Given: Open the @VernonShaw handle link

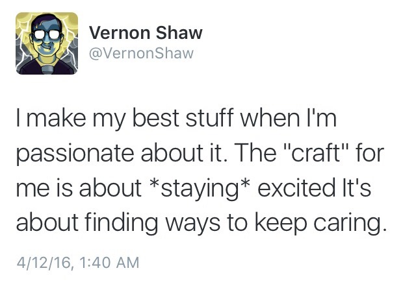Looking at the screenshot, I should click(142, 53).
